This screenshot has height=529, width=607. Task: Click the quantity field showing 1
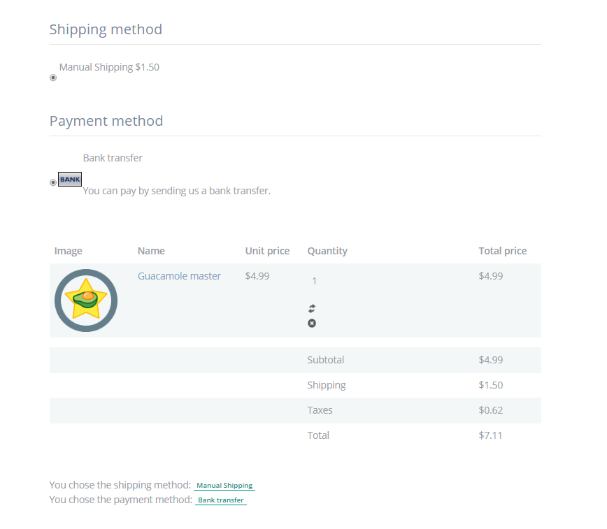coord(315,281)
